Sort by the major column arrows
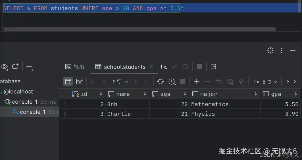 tap(256, 94)
